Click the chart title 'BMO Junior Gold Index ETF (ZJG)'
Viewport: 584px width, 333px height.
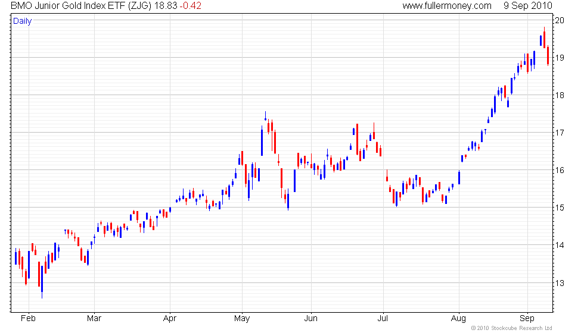(81, 5)
